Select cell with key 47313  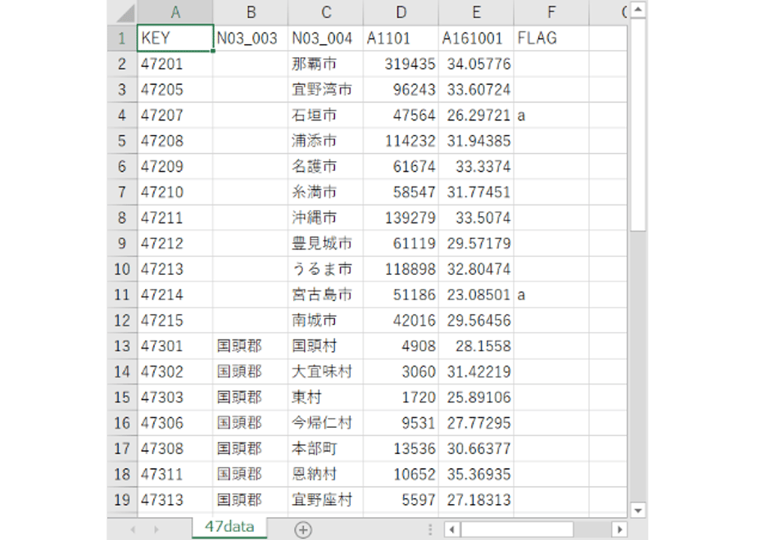coord(175,500)
